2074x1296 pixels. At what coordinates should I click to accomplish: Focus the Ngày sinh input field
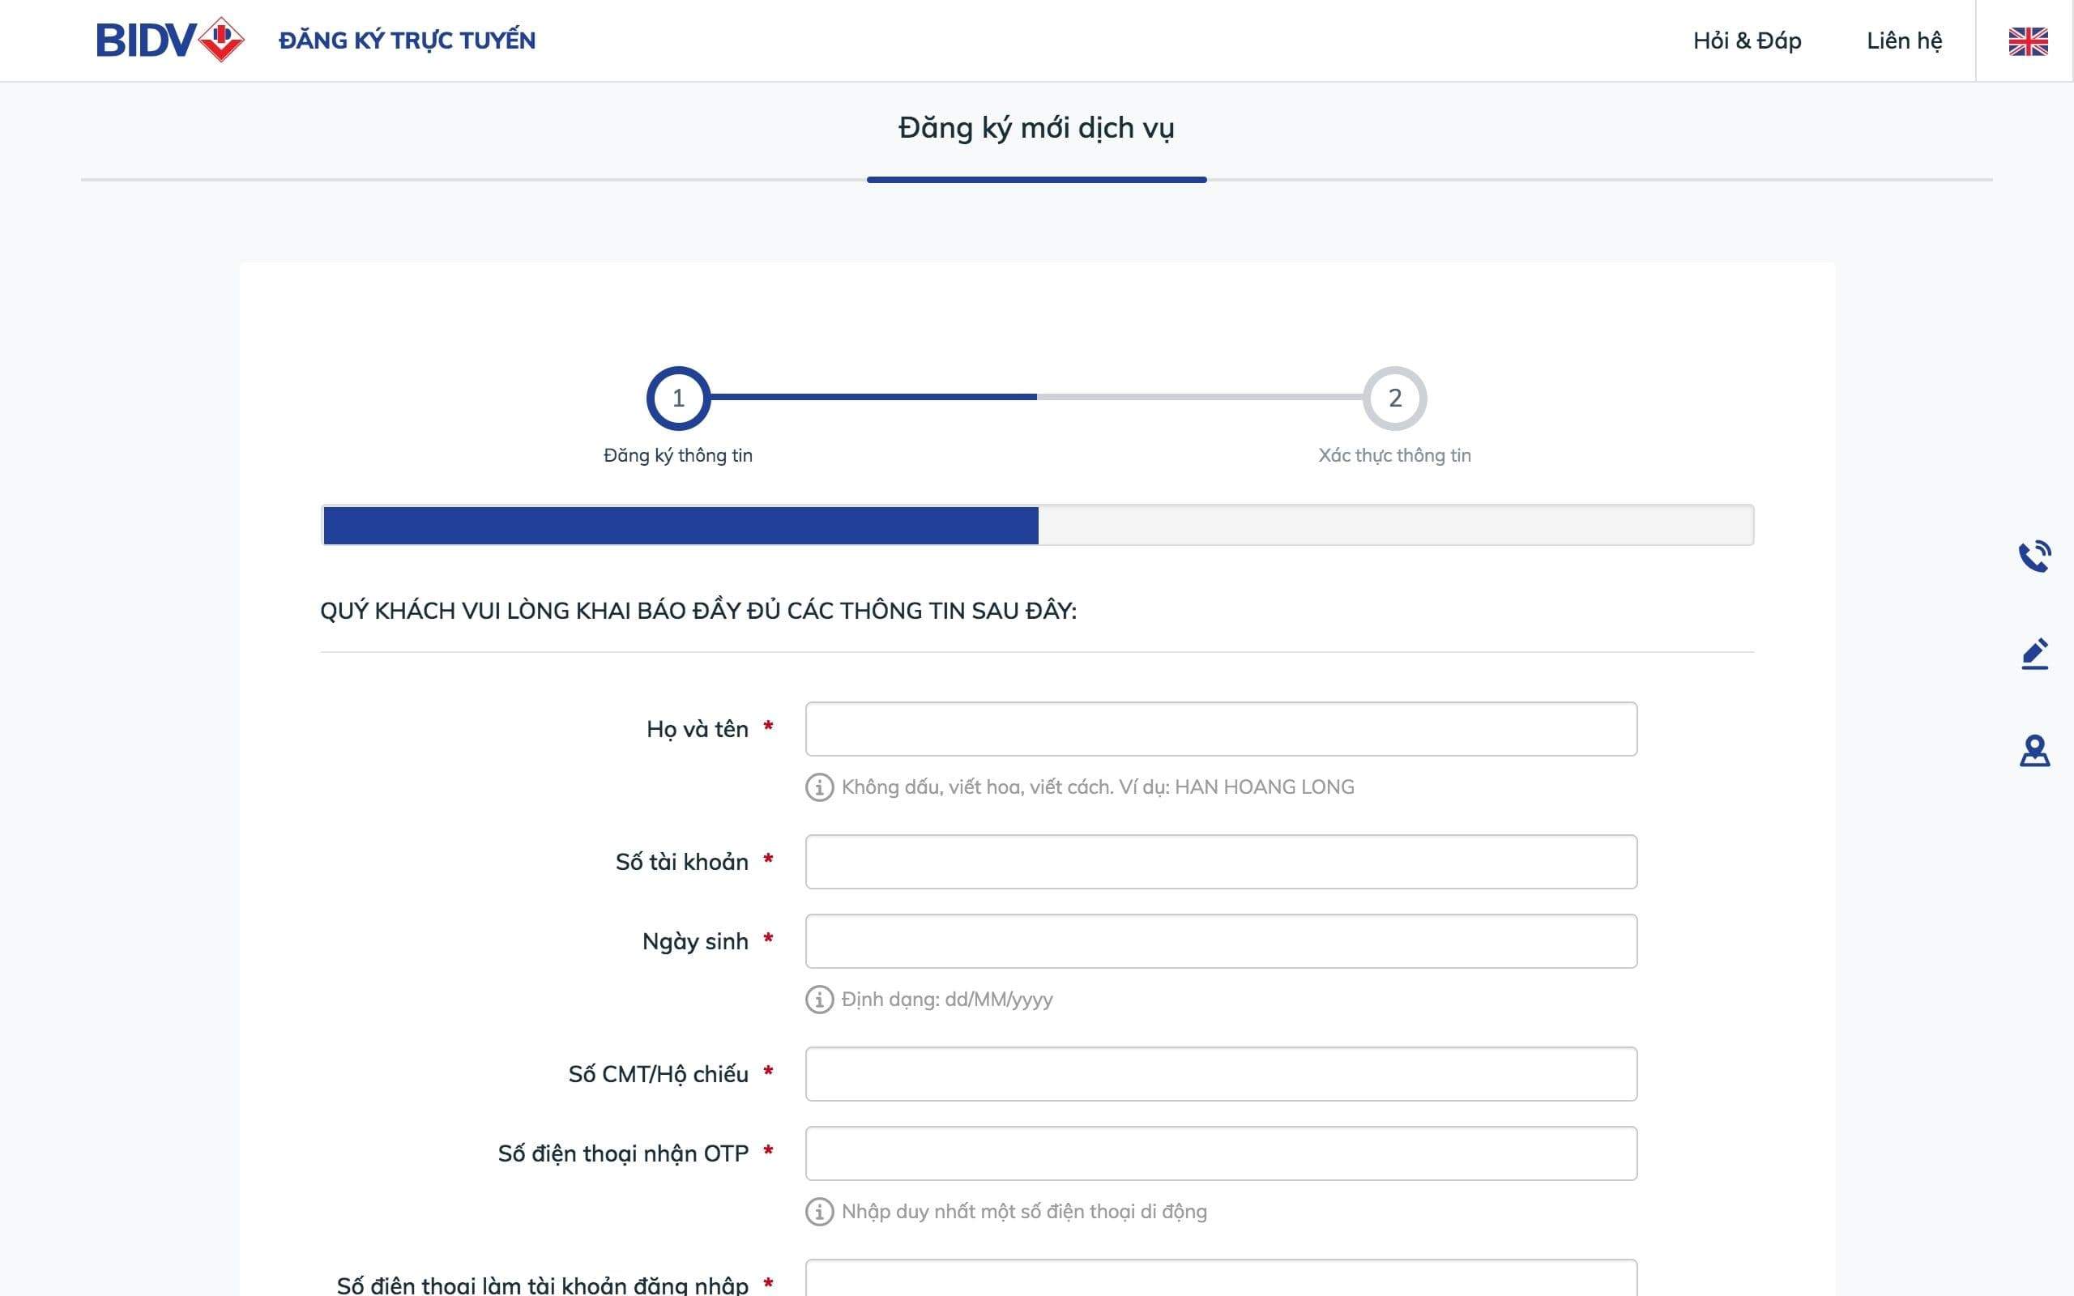tap(1221, 941)
